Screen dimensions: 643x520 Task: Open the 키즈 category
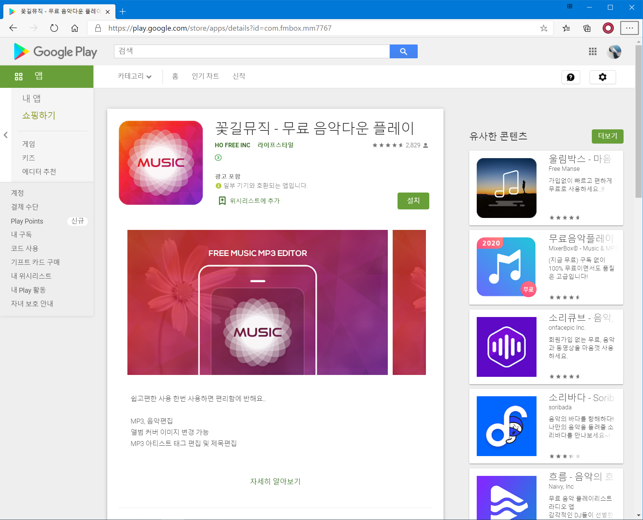pos(29,158)
